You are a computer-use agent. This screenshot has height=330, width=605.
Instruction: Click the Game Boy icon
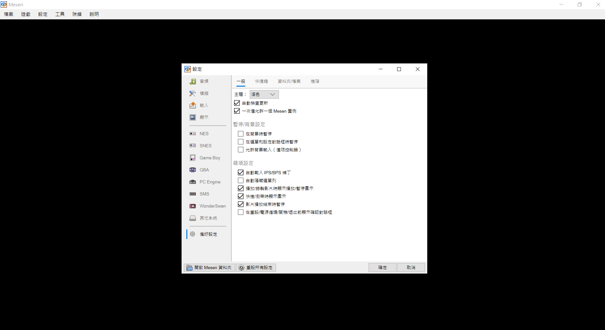193,158
